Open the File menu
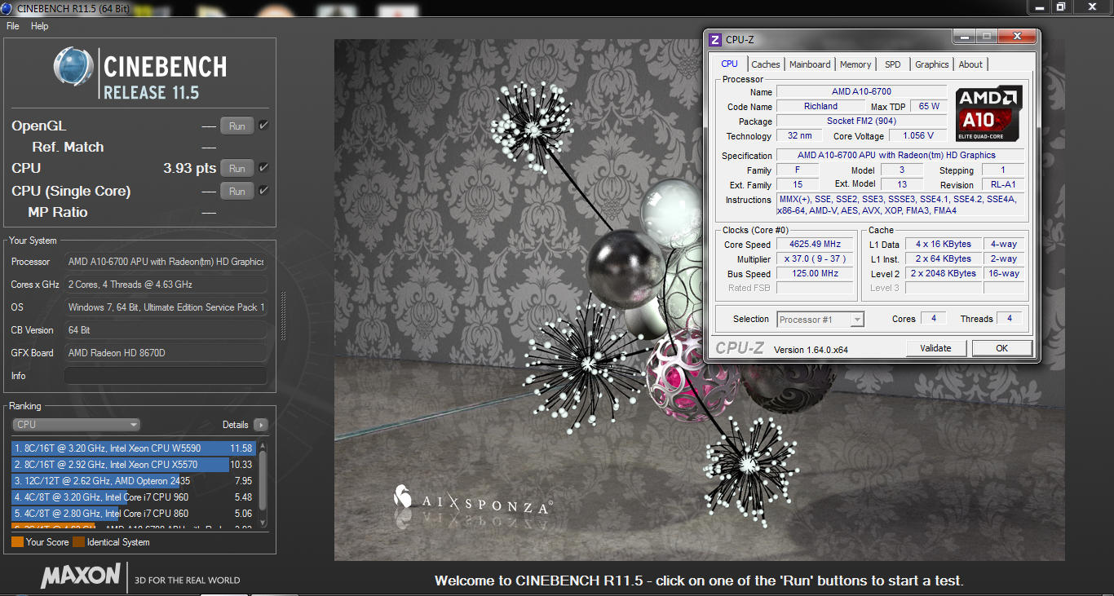The width and height of the screenshot is (1114, 596). [x=13, y=26]
